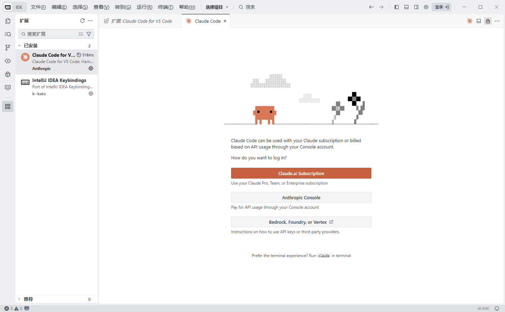The height and width of the screenshot is (312, 505).
Task: Open Bedrock, Foundry, or Vertex instructions
Action: pyautogui.click(x=301, y=222)
